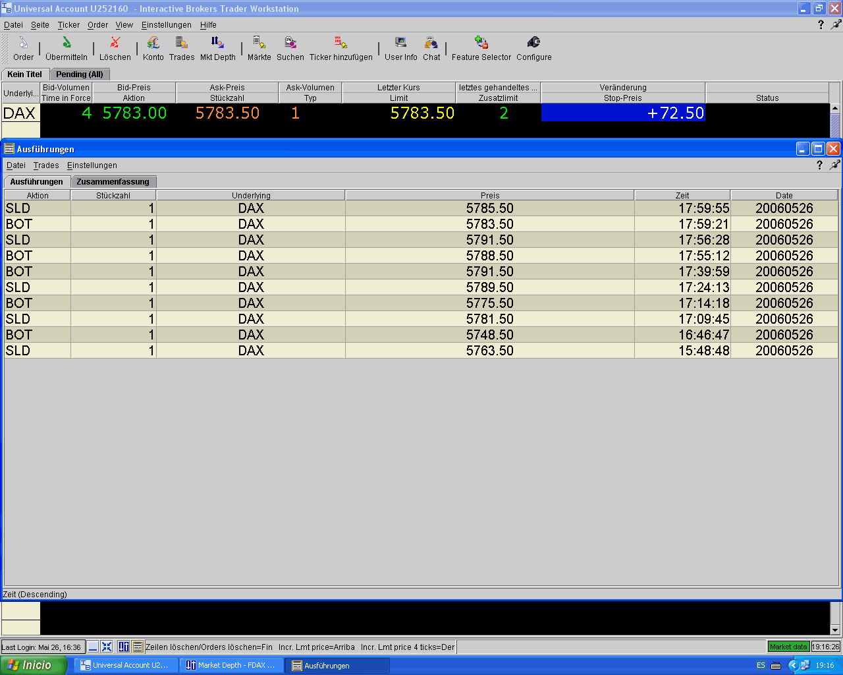Click Market data status indicator
The image size is (843, 675).
(x=788, y=647)
